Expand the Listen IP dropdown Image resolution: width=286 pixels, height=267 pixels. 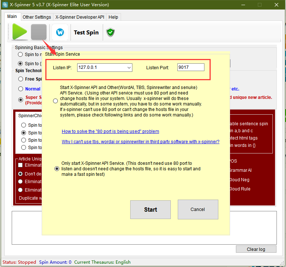click(x=129, y=67)
